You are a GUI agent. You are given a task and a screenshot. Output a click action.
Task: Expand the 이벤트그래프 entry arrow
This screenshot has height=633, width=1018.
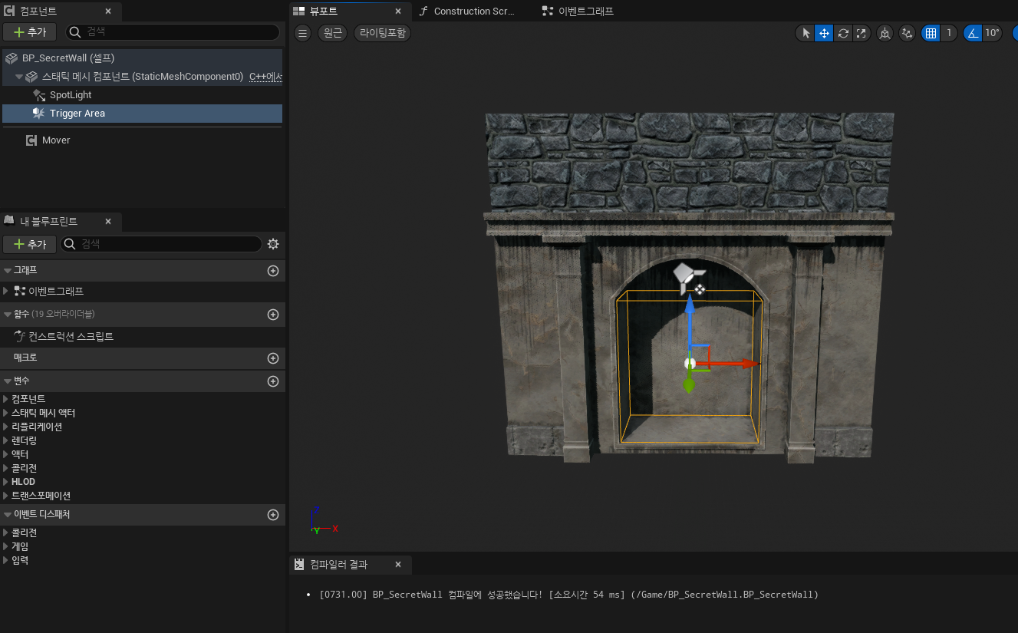coord(6,291)
